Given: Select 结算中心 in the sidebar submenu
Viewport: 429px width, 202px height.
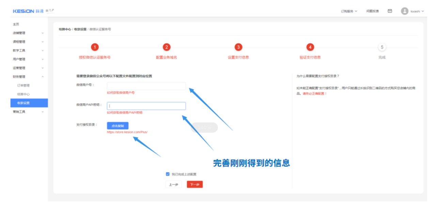Looking at the screenshot, I should click(23, 94).
